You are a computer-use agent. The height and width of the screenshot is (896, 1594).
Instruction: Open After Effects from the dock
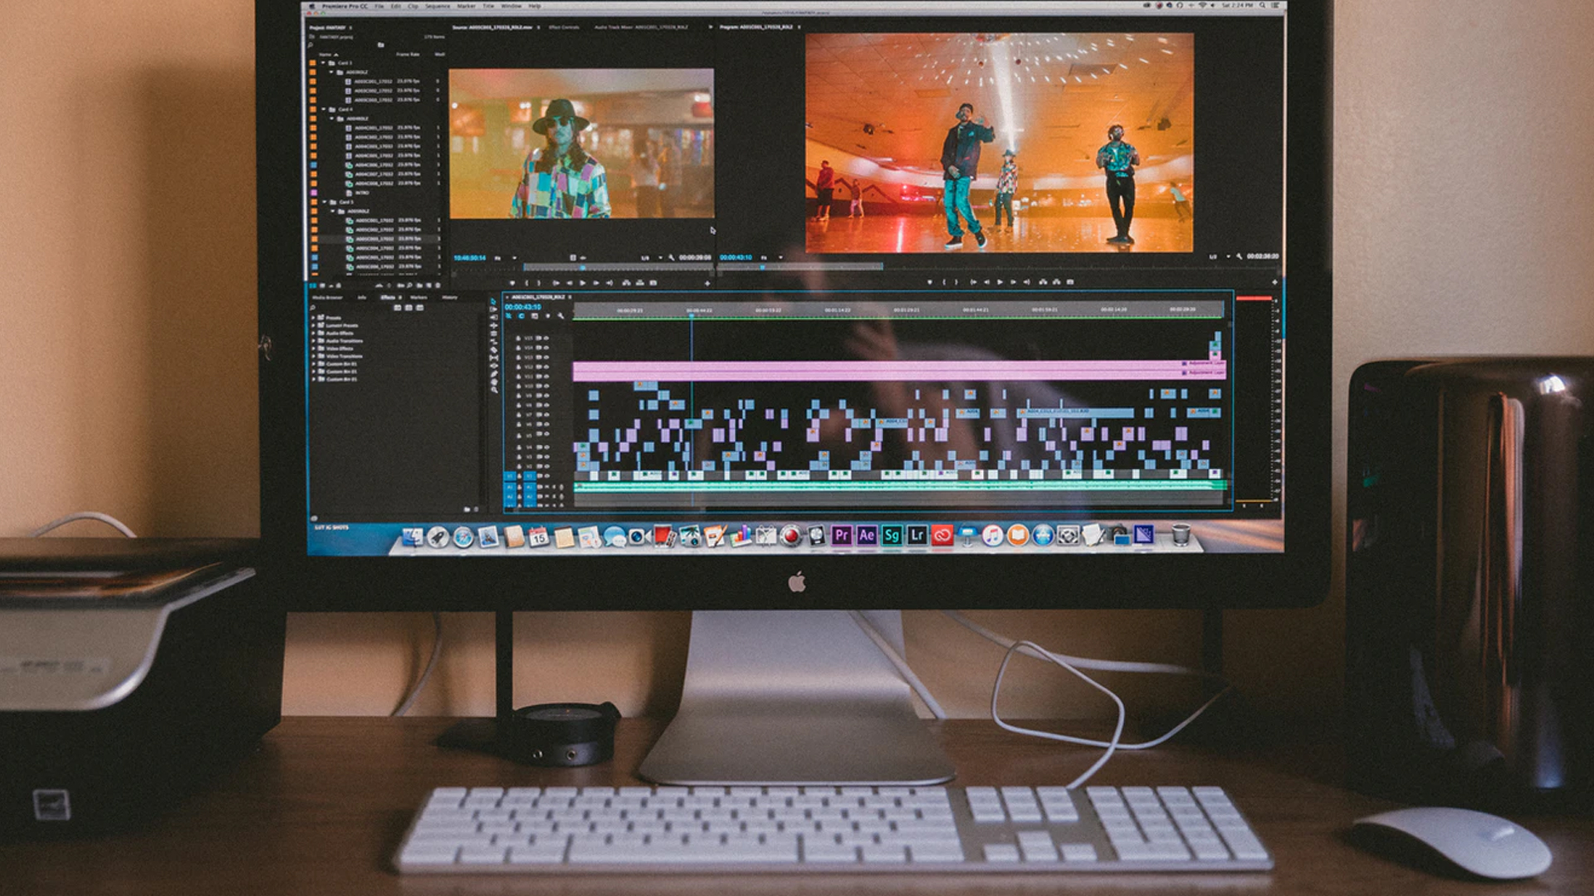coord(867,536)
